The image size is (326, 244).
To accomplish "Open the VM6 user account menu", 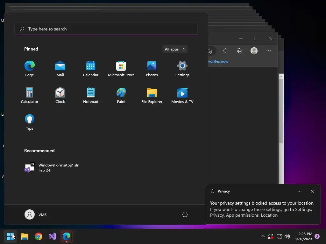I will coord(36,214).
